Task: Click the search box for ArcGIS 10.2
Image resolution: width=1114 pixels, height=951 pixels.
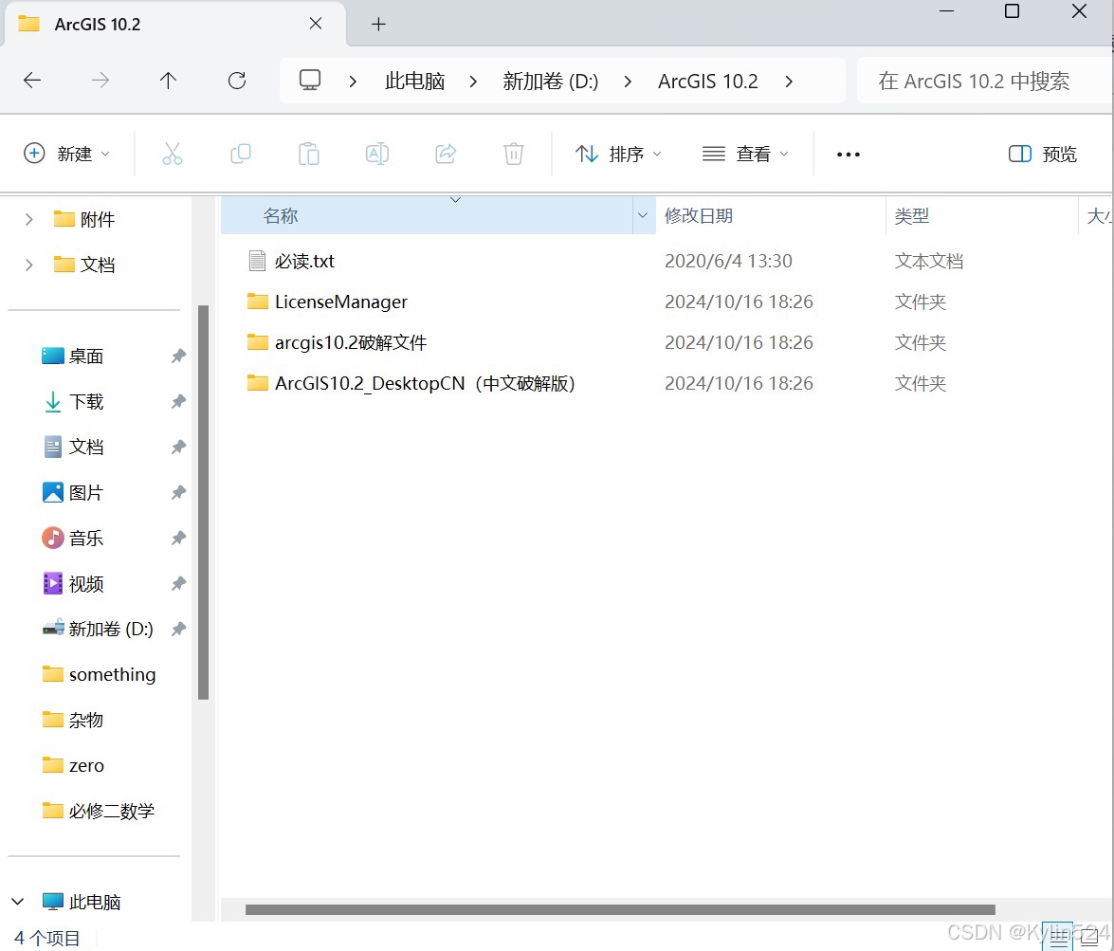Action: (x=984, y=81)
